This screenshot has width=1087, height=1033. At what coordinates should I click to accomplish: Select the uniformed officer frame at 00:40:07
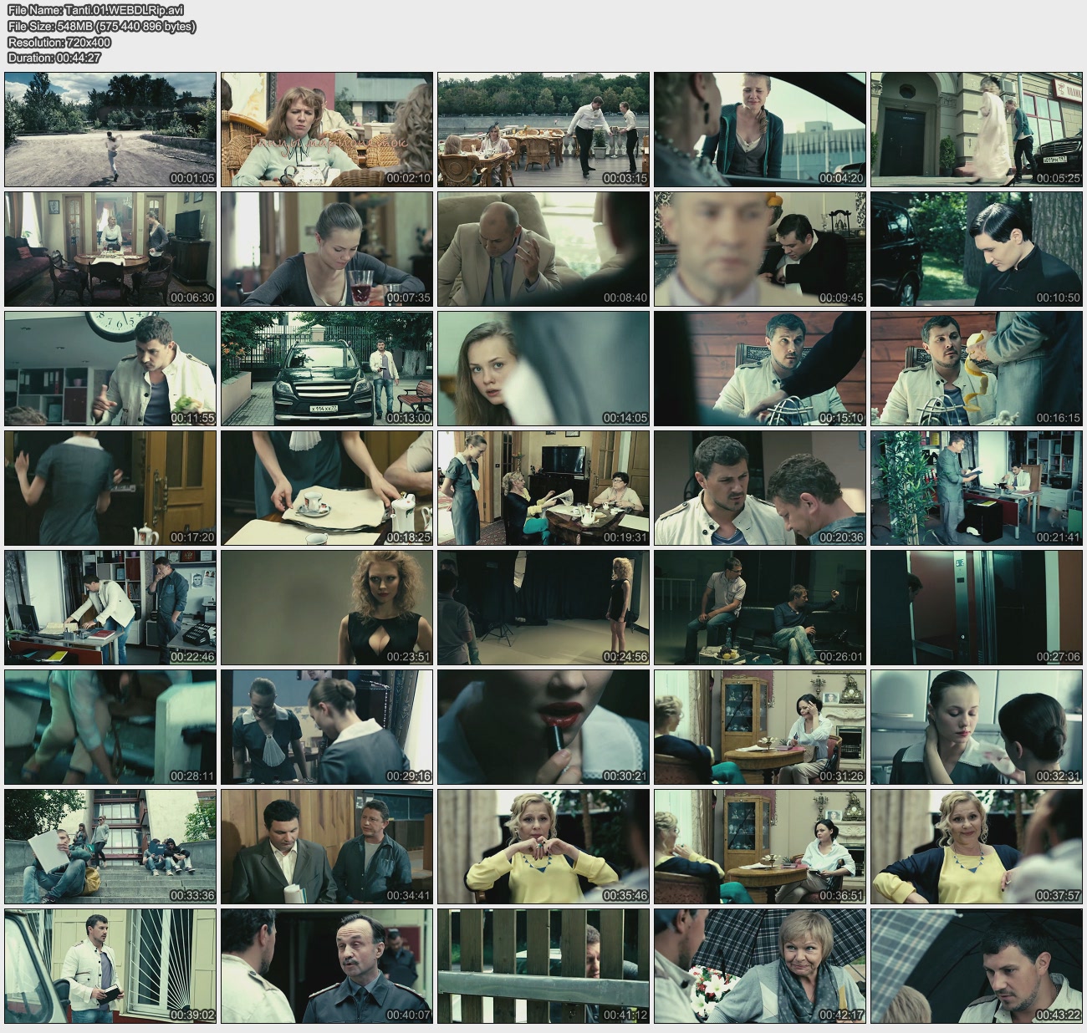pos(327,966)
